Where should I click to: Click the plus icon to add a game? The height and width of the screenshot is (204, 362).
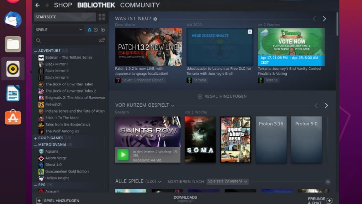39,201
